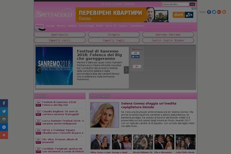Screen dimensions: 231x154
Task: Open the Miley Cyrus e Liam thumbnail
Action: 100,142
